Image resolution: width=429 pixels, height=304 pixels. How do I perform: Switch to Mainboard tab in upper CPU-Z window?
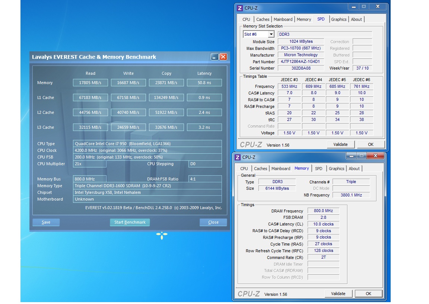283,19
